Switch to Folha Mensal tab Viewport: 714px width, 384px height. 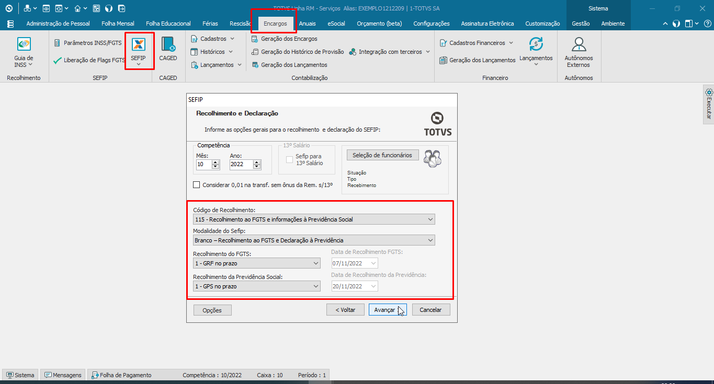tap(118, 24)
